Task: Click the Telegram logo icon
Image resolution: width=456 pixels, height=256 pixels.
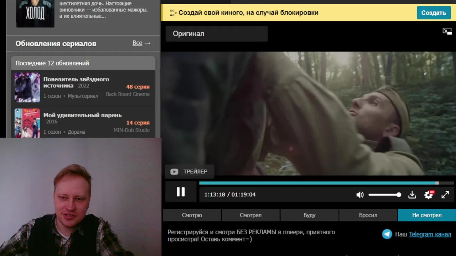Action: (387, 234)
